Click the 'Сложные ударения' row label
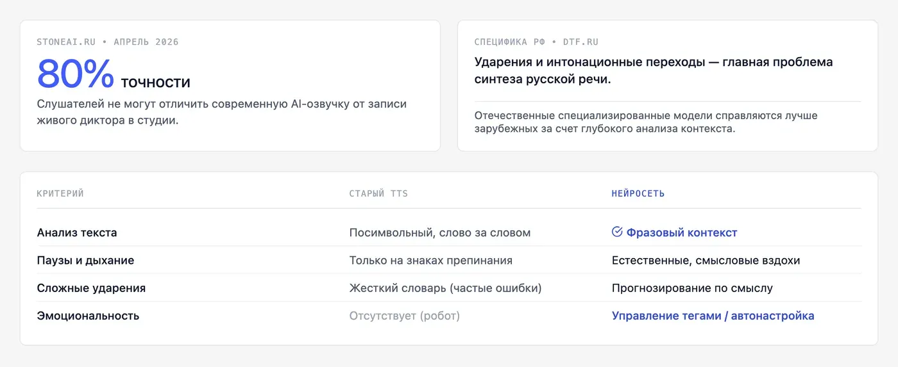 point(91,288)
